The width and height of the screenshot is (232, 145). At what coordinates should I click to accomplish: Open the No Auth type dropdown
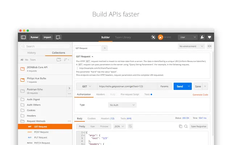[123, 105]
